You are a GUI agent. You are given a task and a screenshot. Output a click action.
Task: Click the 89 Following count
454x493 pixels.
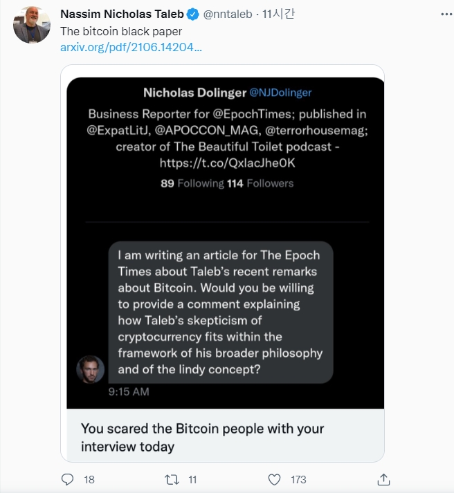point(192,183)
